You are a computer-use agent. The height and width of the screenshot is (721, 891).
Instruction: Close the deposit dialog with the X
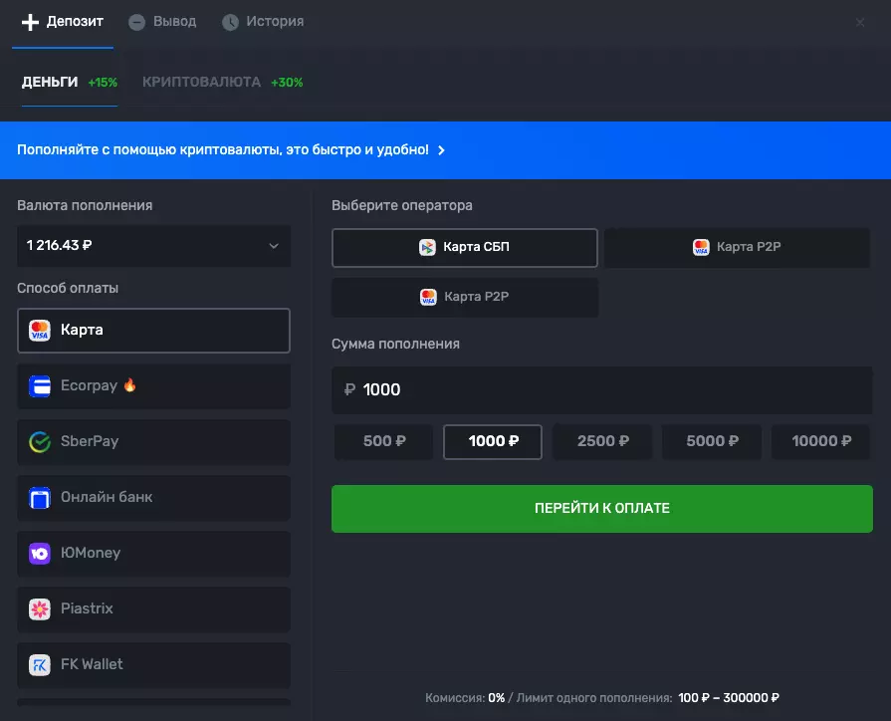(x=860, y=22)
